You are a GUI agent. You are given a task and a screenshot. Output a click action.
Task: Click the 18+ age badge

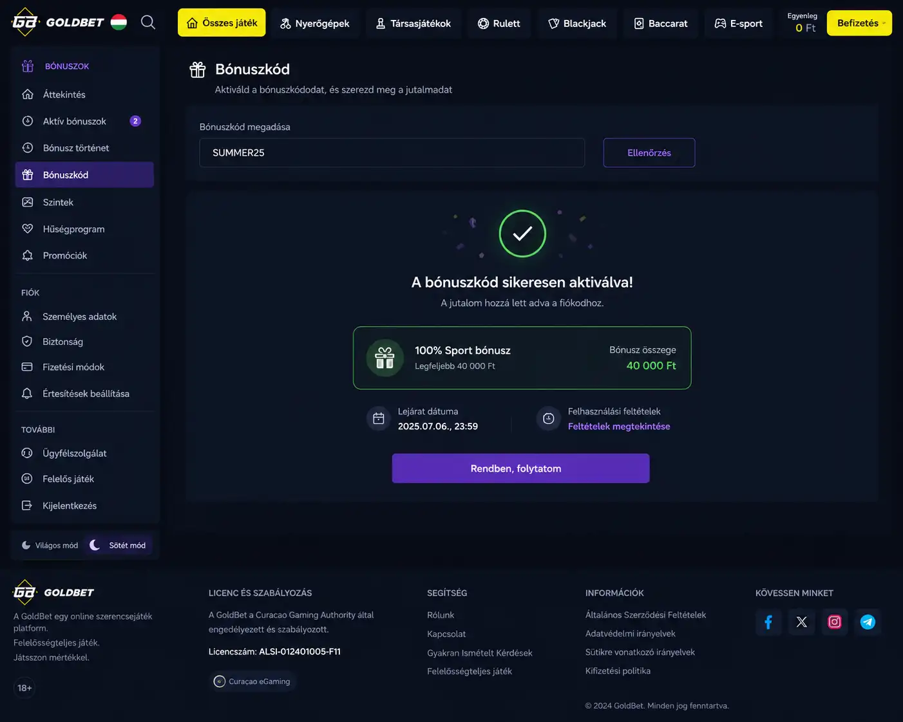pyautogui.click(x=24, y=688)
